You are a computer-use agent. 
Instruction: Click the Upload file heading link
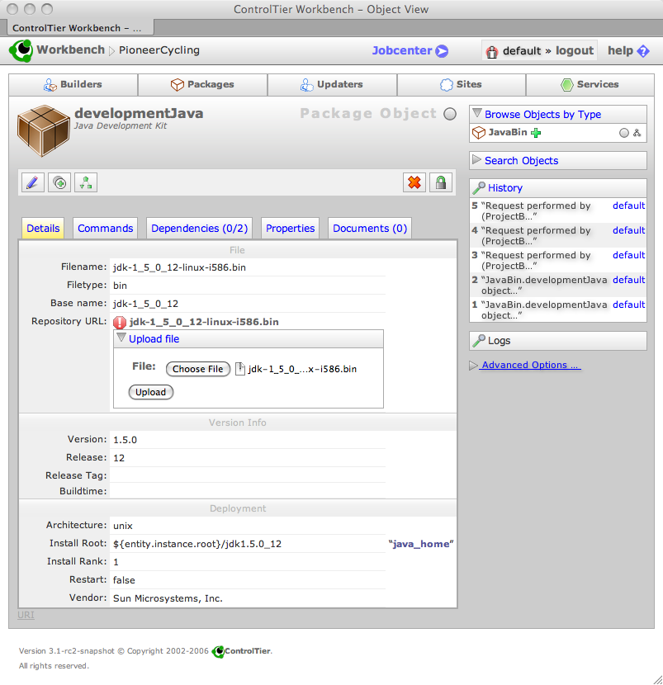coord(154,339)
